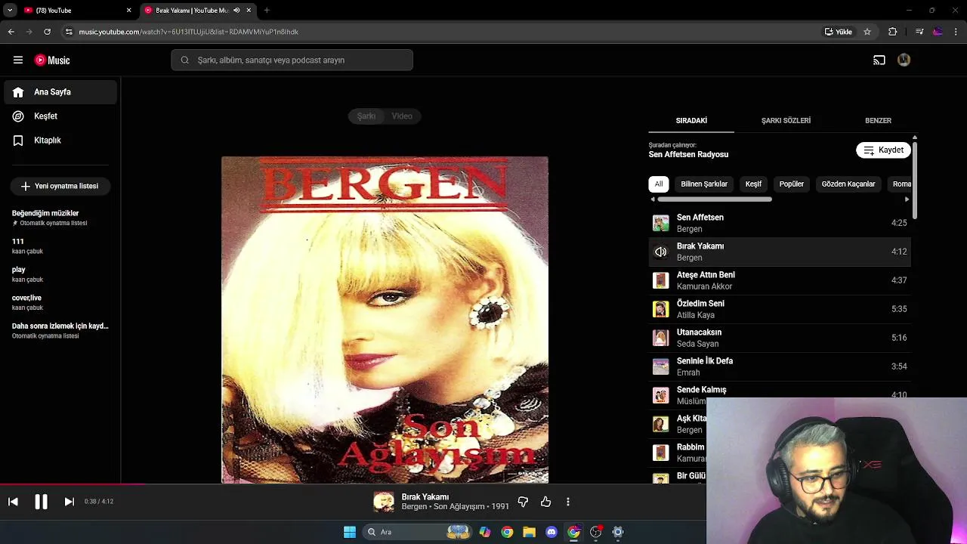Select the BENZER tab

coord(878,121)
